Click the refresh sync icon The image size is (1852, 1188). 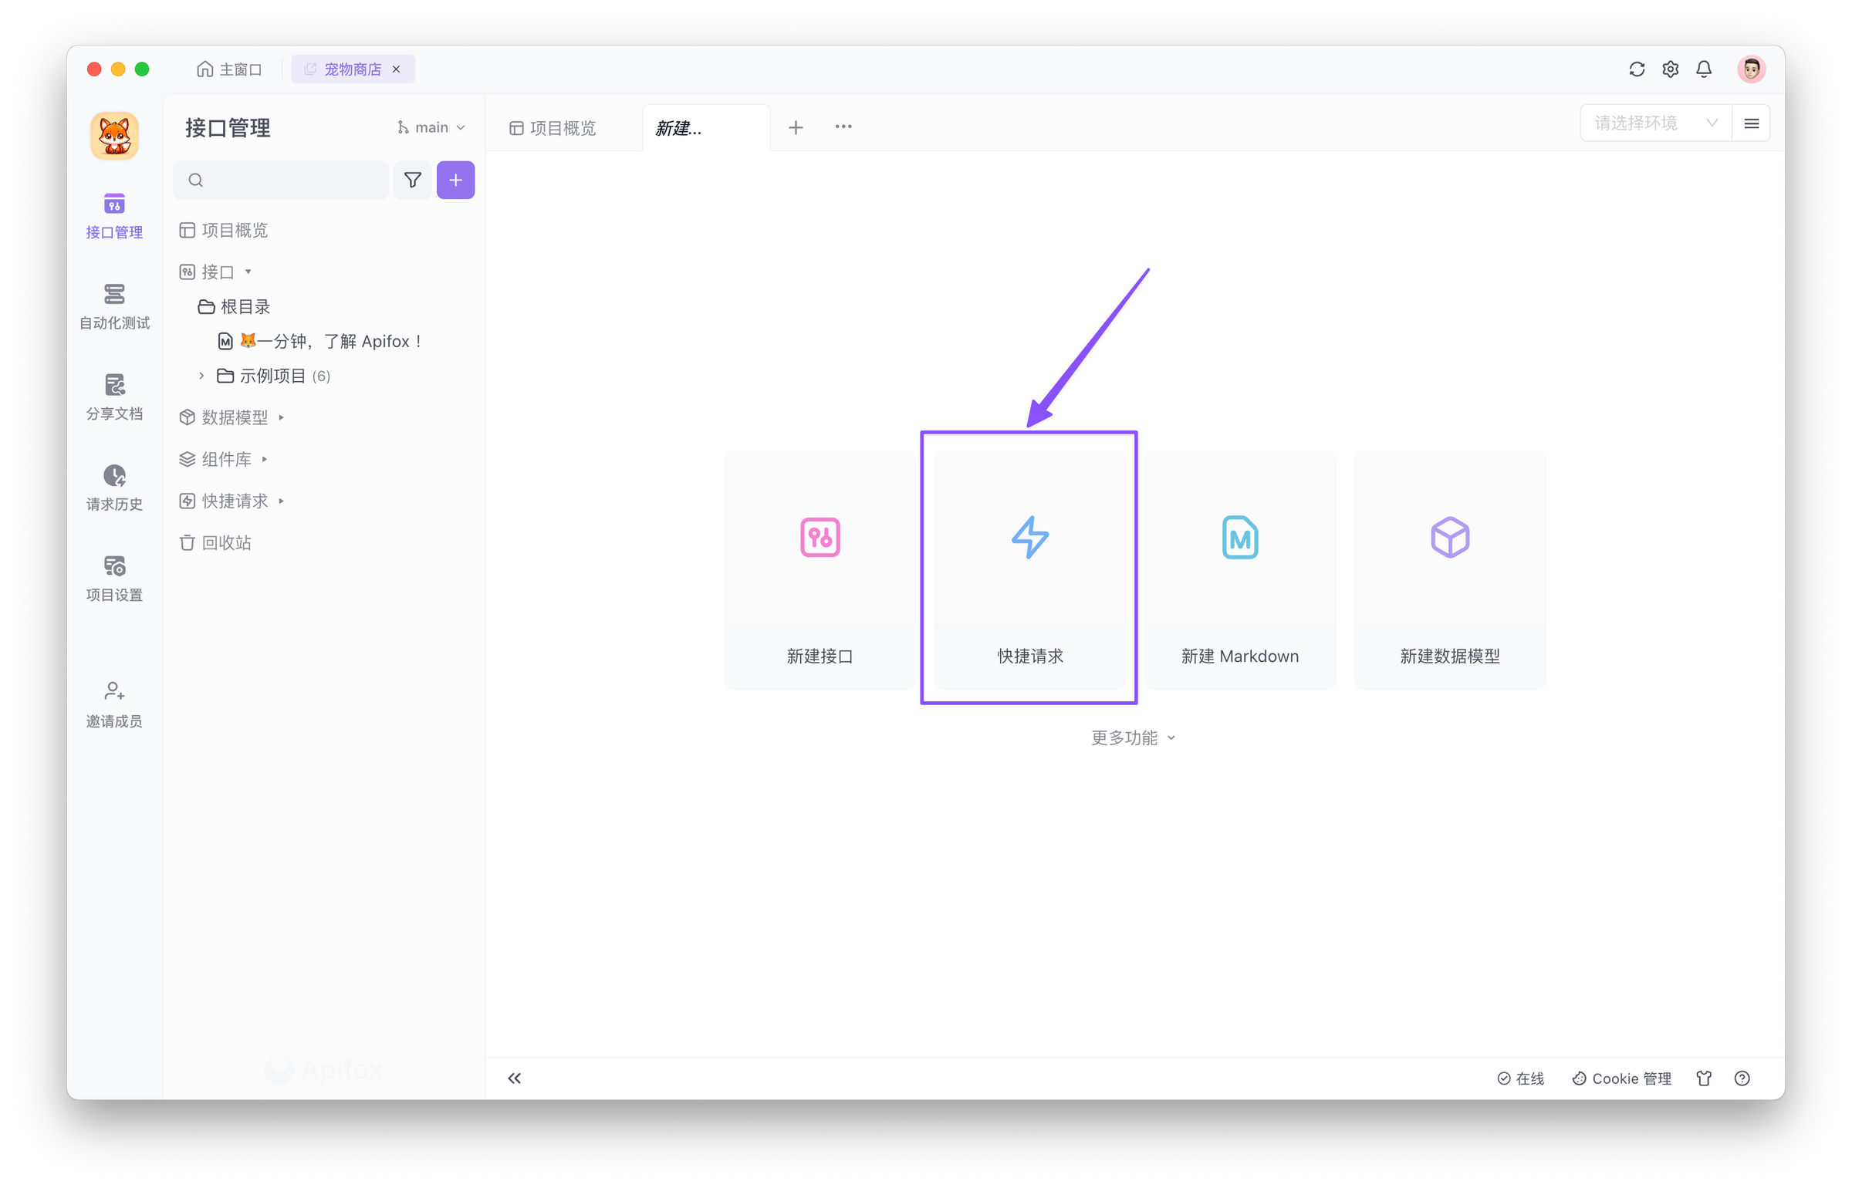click(x=1637, y=69)
